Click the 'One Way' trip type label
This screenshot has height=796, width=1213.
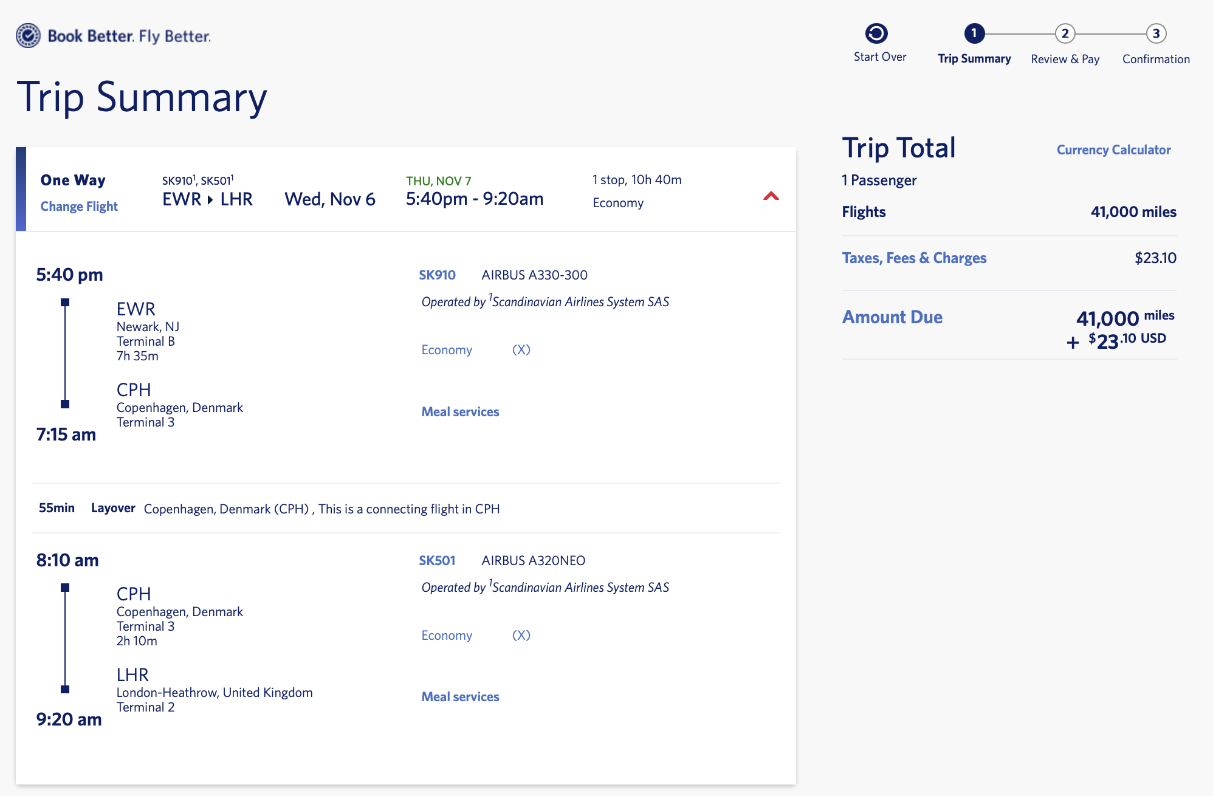click(x=73, y=180)
